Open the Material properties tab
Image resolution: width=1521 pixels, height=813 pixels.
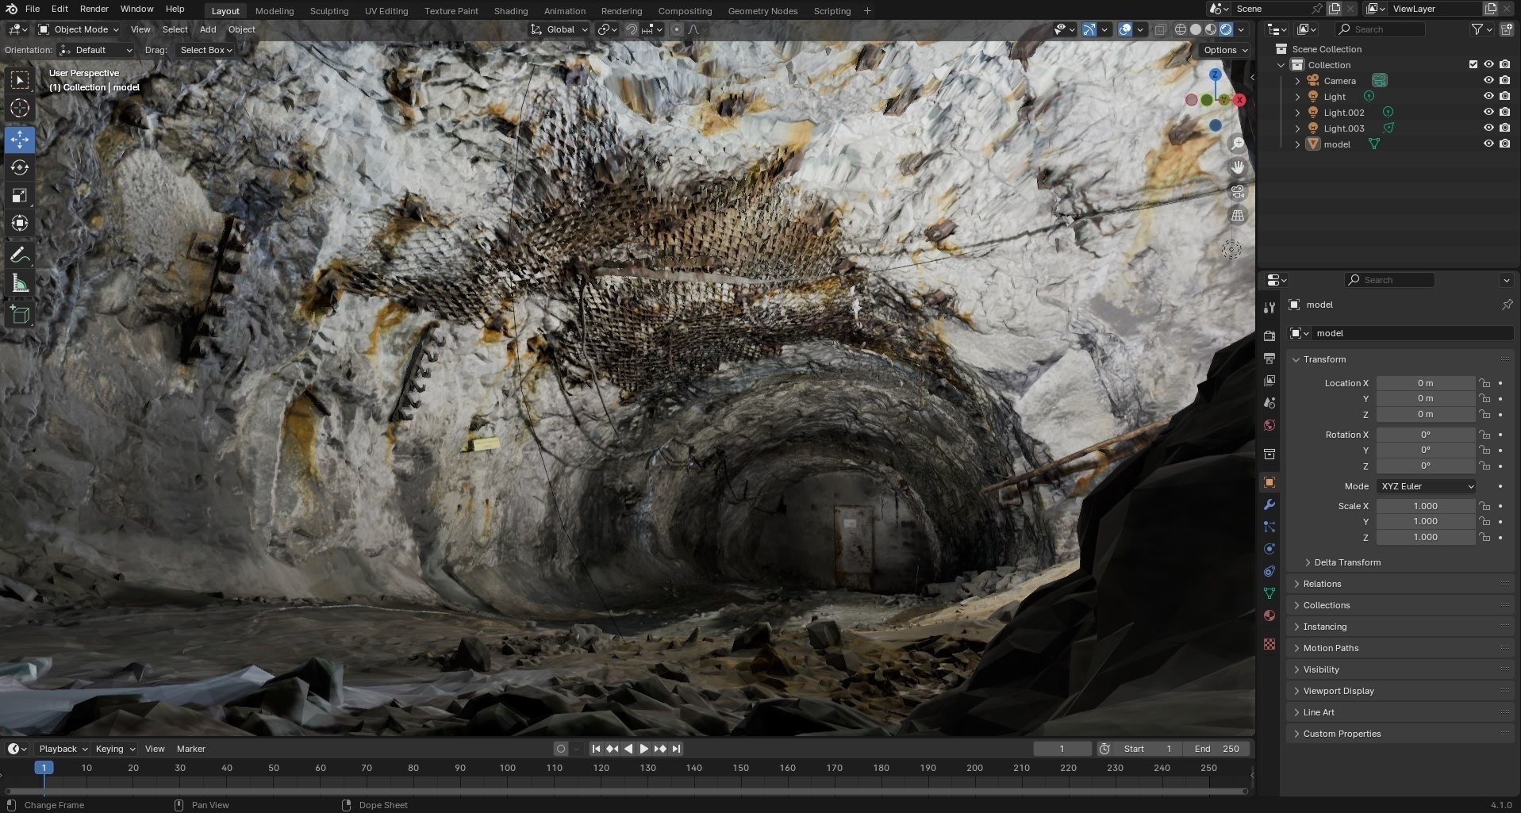(x=1269, y=616)
